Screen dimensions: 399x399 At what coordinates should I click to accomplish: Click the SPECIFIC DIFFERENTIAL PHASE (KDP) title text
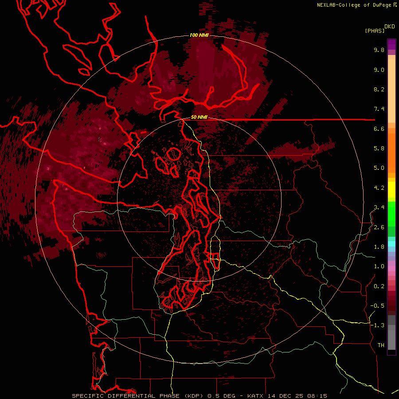click(x=138, y=396)
